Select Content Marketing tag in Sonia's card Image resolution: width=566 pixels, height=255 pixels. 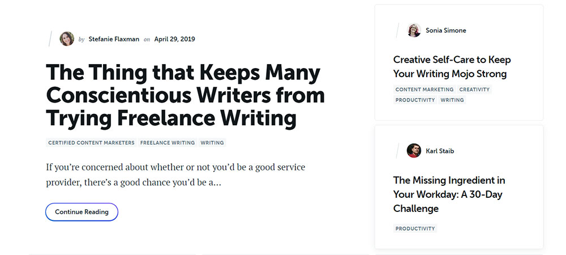click(x=424, y=89)
